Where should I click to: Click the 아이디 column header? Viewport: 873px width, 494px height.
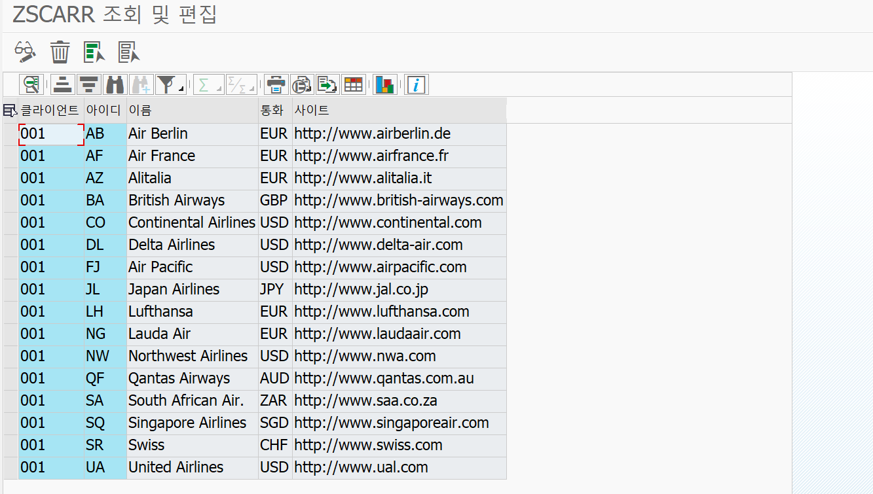point(105,110)
